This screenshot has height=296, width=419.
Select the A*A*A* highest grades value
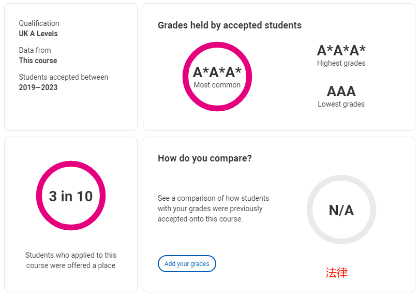coord(341,50)
